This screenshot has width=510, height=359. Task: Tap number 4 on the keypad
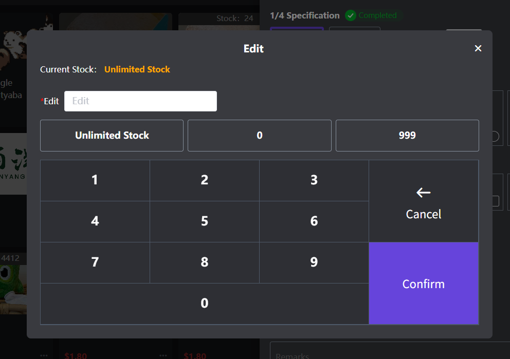95,221
